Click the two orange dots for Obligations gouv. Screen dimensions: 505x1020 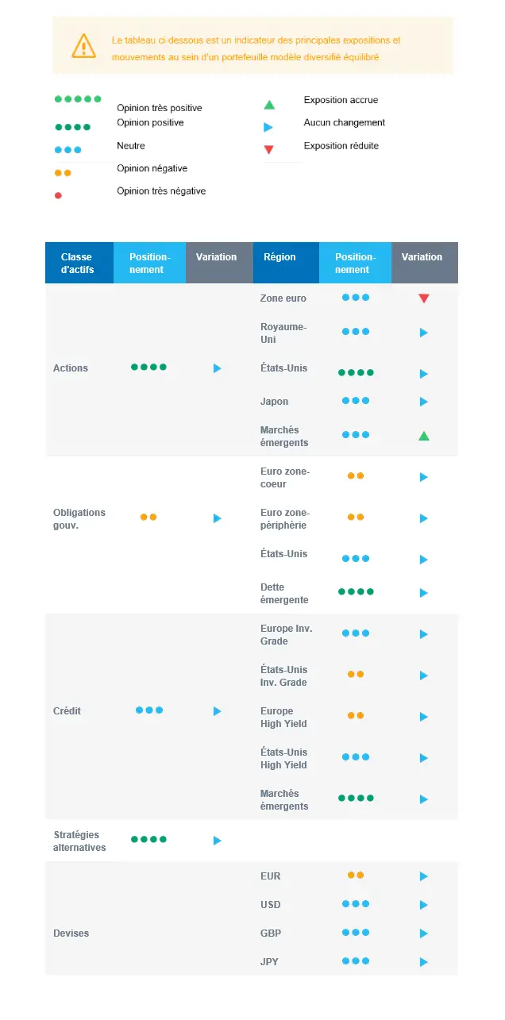pos(148,517)
